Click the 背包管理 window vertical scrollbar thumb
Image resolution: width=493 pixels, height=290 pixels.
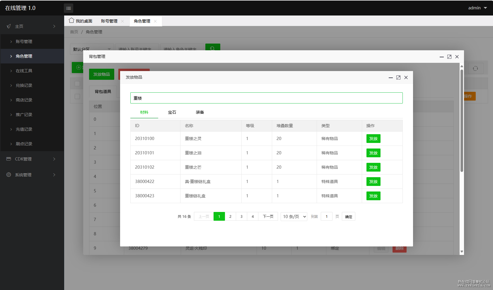[x=462, y=120]
